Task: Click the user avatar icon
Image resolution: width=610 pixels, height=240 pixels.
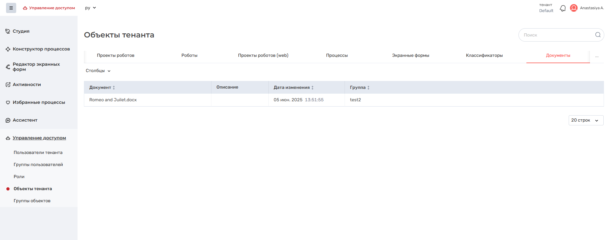Action: tap(574, 8)
